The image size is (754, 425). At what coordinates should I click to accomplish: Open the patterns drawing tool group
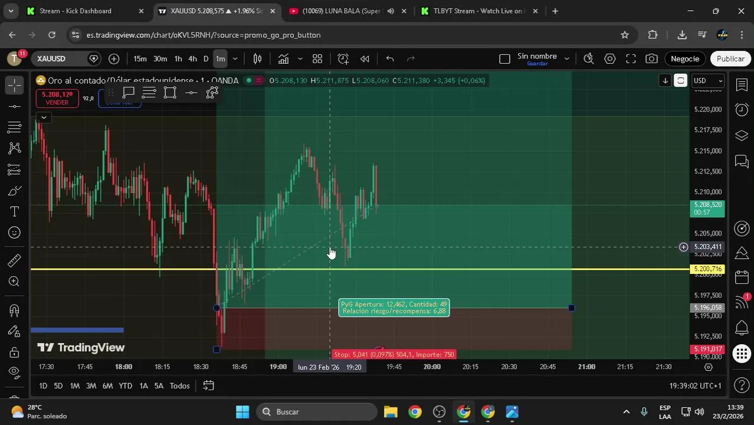(15, 148)
